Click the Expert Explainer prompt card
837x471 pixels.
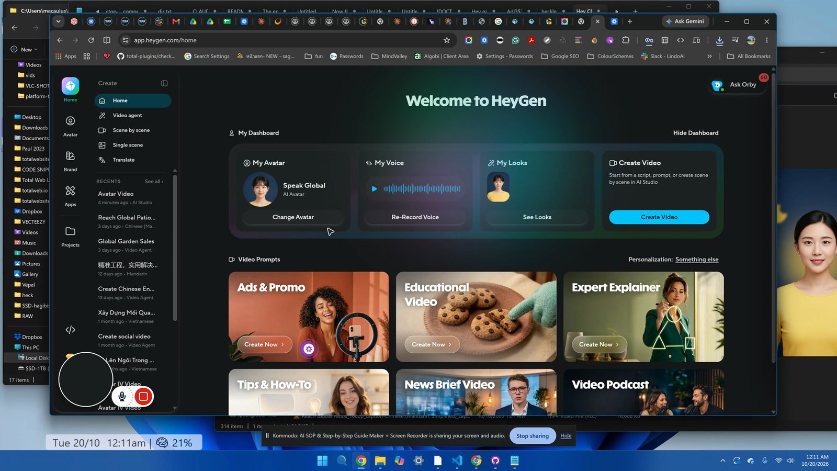643,317
